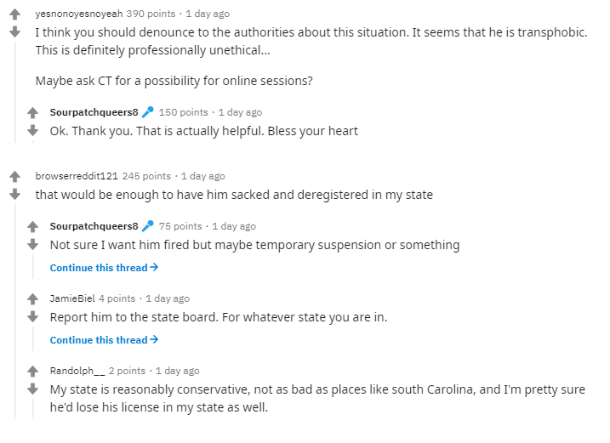Downvote the browserreddit121 comment
The image size is (610, 443).
point(14,194)
